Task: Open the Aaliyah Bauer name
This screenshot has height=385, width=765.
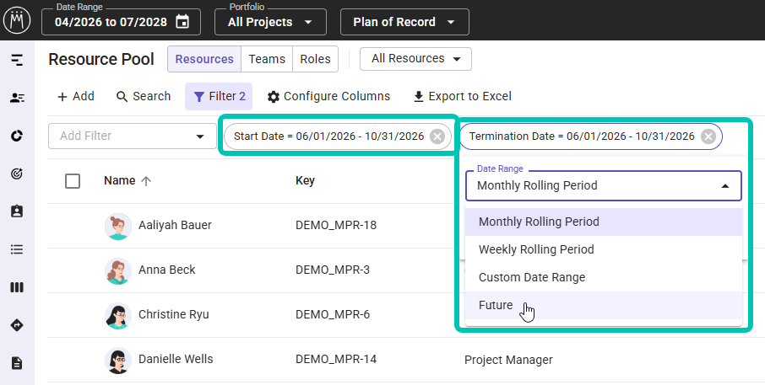Action: click(175, 225)
